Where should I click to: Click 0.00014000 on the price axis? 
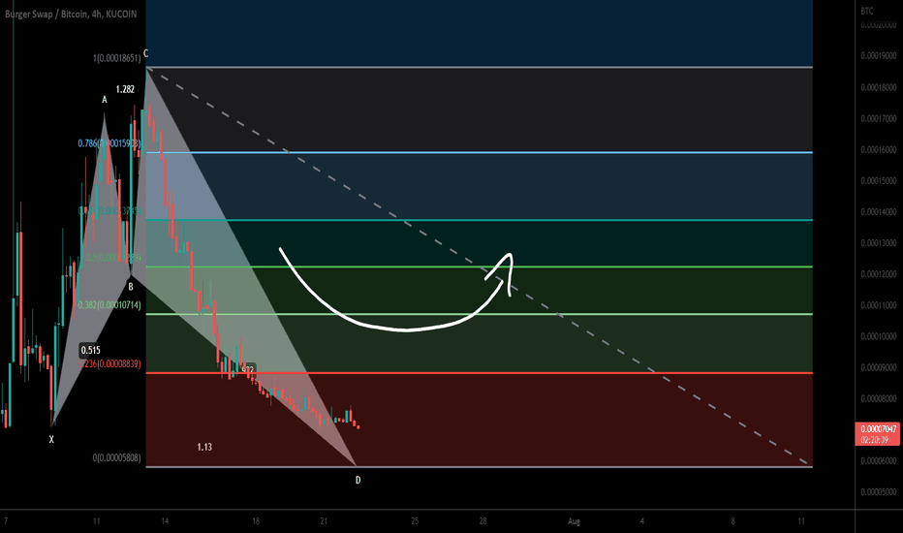click(x=878, y=212)
